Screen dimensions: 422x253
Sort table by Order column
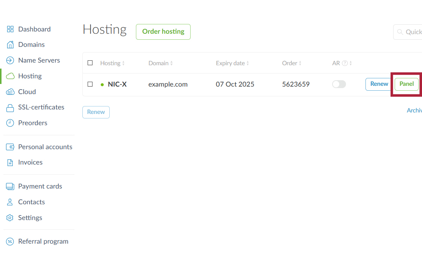click(x=292, y=63)
